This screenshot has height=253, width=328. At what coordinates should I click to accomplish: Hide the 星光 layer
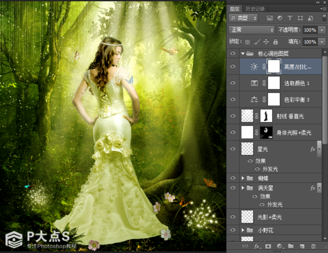pos(233,149)
